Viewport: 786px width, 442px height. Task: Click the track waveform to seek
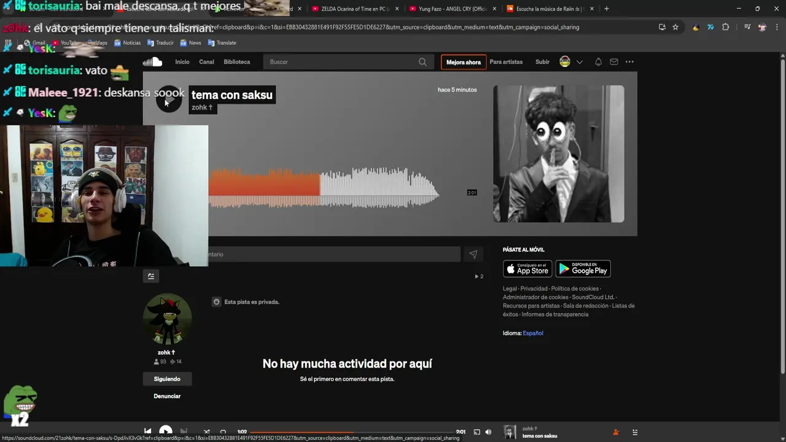click(x=324, y=187)
